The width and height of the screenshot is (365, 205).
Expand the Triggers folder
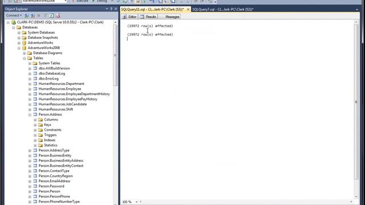[35, 136]
